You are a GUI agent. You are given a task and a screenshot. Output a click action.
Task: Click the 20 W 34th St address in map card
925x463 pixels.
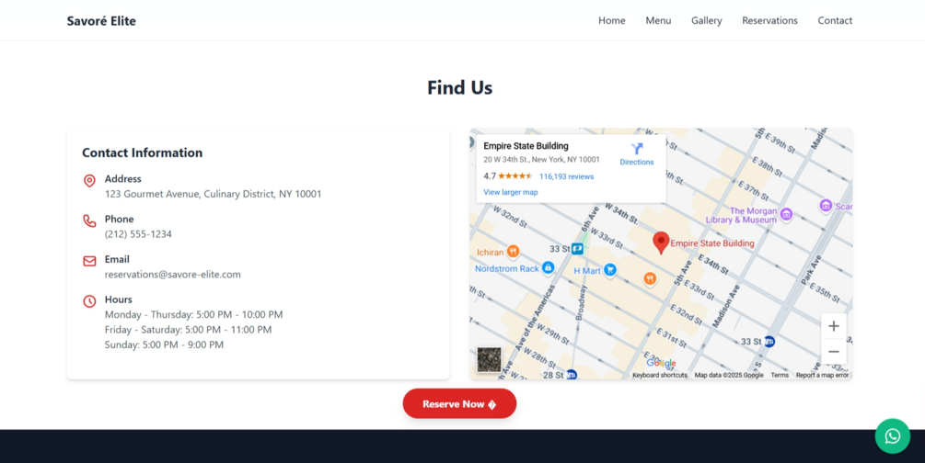[x=541, y=160]
